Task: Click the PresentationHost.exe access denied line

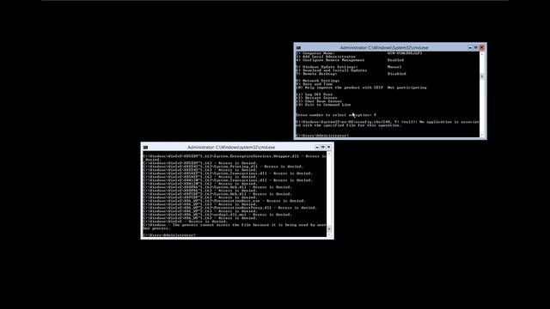Action: (x=224, y=201)
